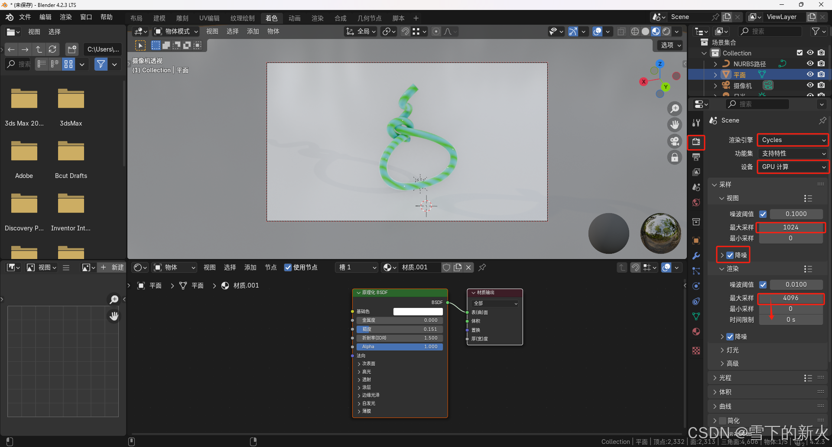Switch viewport to wireframe shading
This screenshot has height=447, width=832.
(x=635, y=31)
